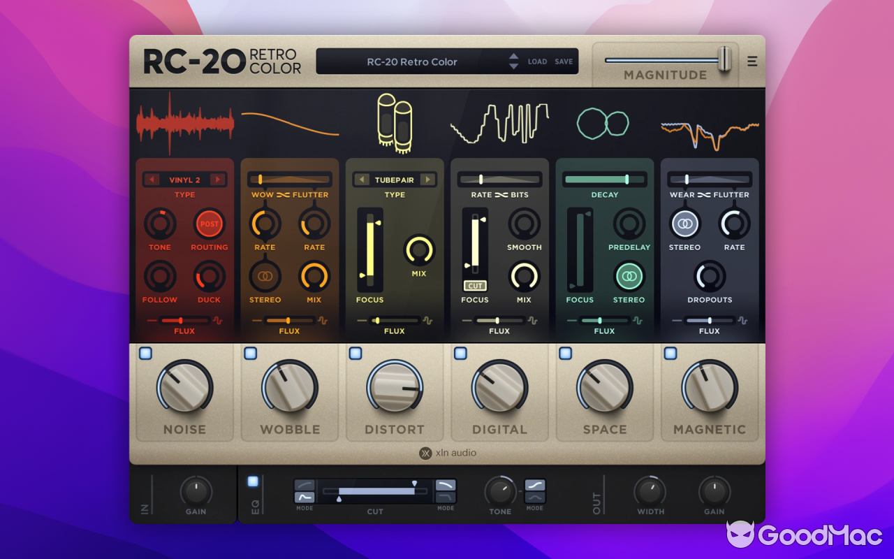The width and height of the screenshot is (894, 559).
Task: Toggle the EQ section on or off
Action: coord(254,480)
